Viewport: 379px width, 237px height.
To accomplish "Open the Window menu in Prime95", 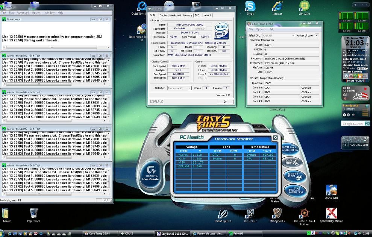I will click(50, 12).
